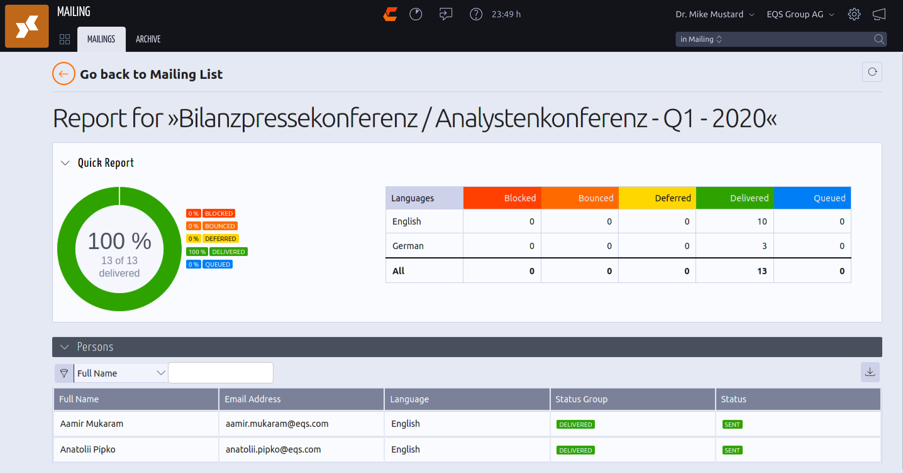Collapse the Quick Report section
Image resolution: width=903 pixels, height=473 pixels.
(65, 163)
